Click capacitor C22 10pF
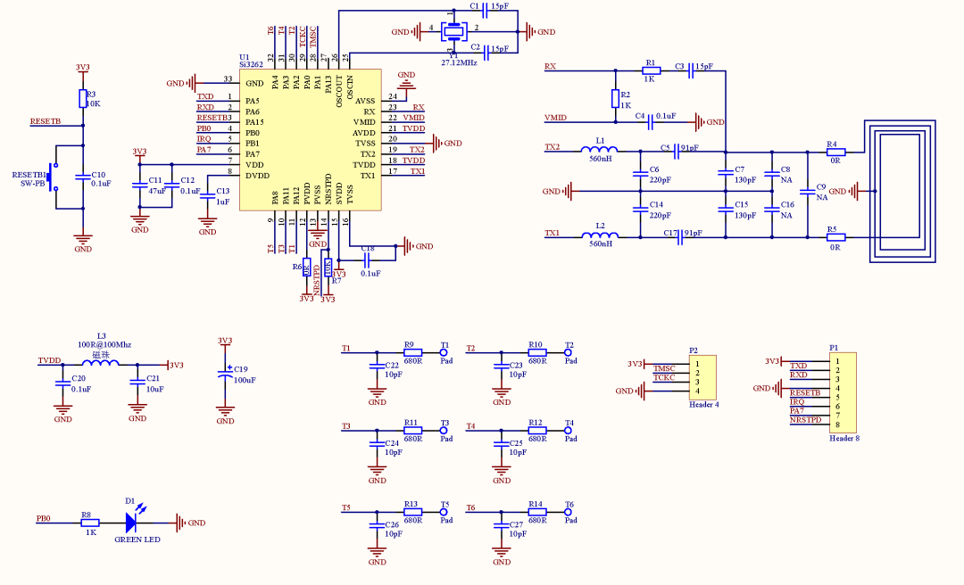964x585 pixels. (377, 367)
